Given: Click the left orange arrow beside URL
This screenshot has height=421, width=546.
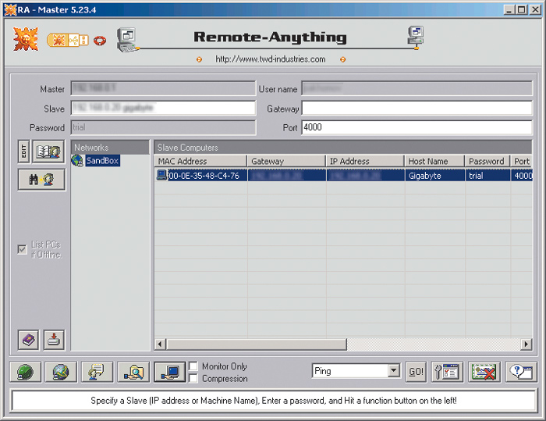Looking at the screenshot, I should (x=199, y=59).
